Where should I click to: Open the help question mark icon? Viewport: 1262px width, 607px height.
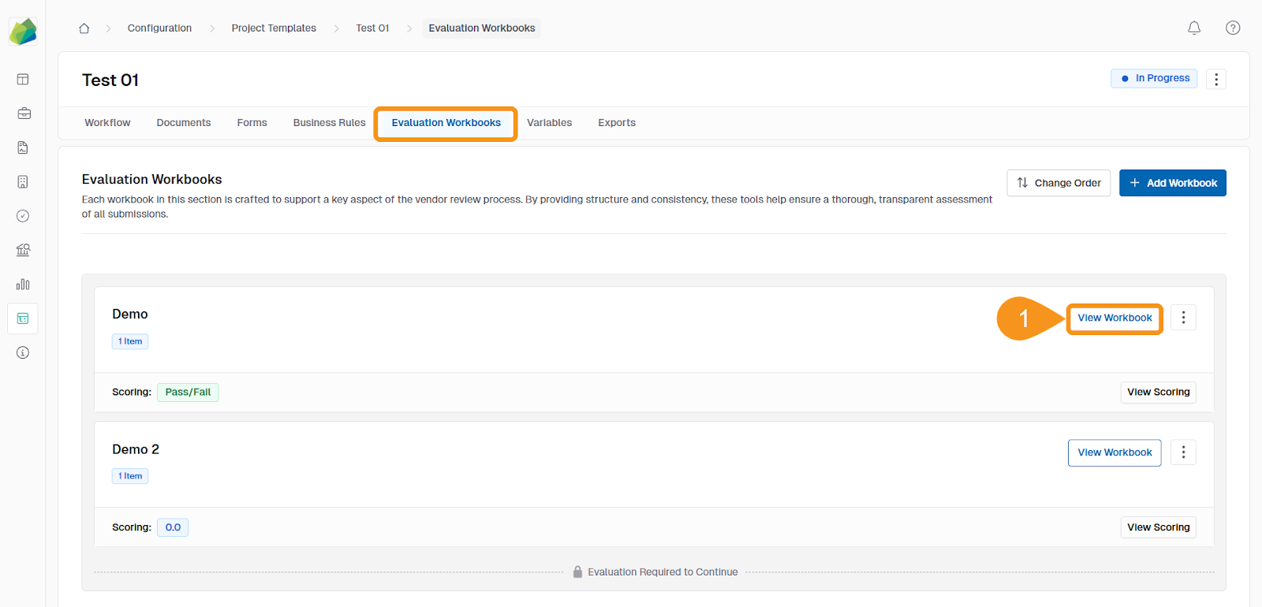coord(1233,28)
